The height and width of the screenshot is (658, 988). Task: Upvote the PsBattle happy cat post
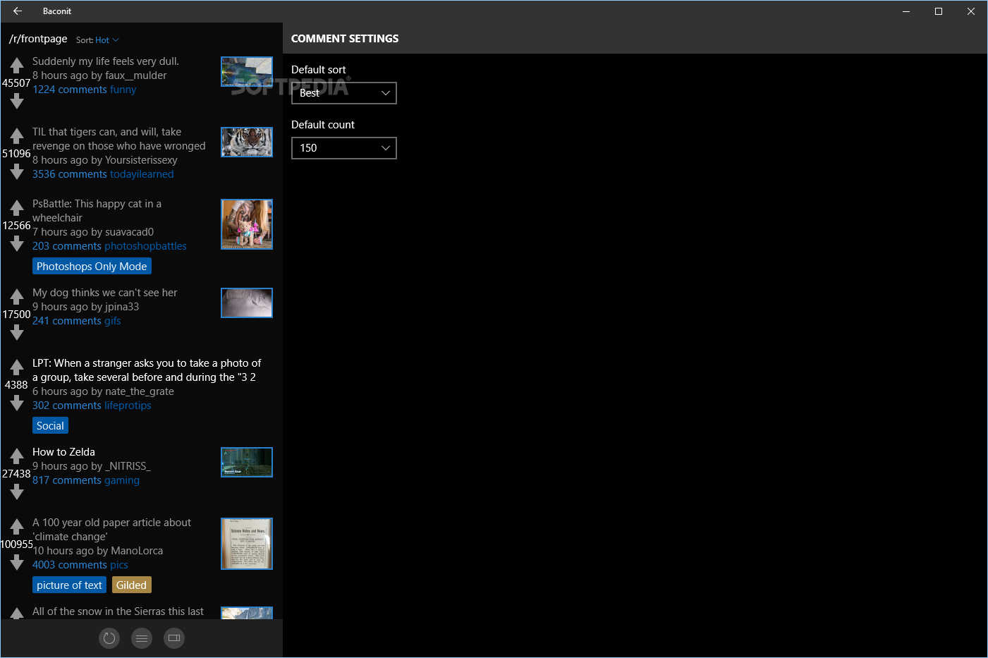coord(17,208)
